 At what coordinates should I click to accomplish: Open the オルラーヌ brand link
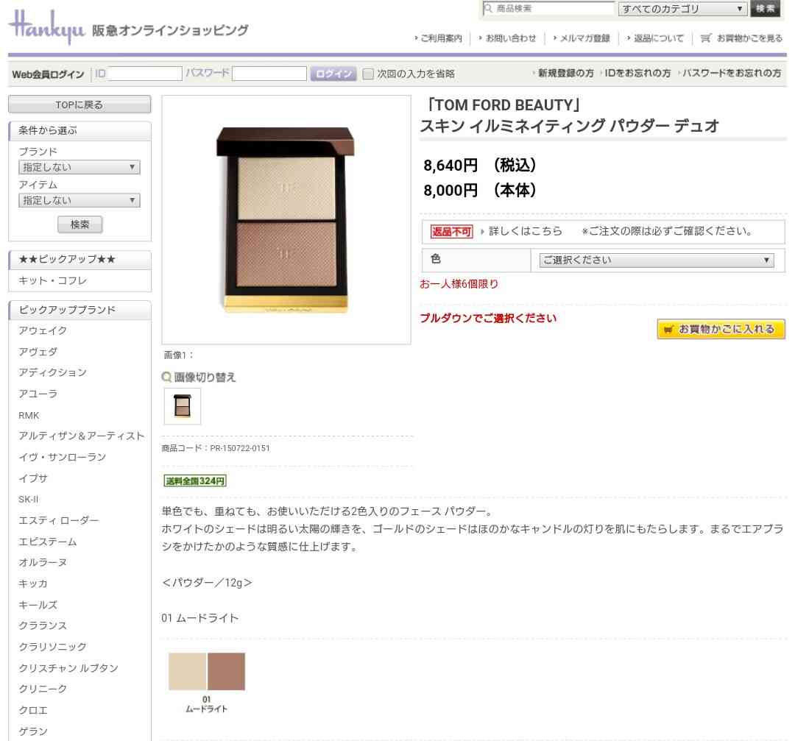point(43,563)
